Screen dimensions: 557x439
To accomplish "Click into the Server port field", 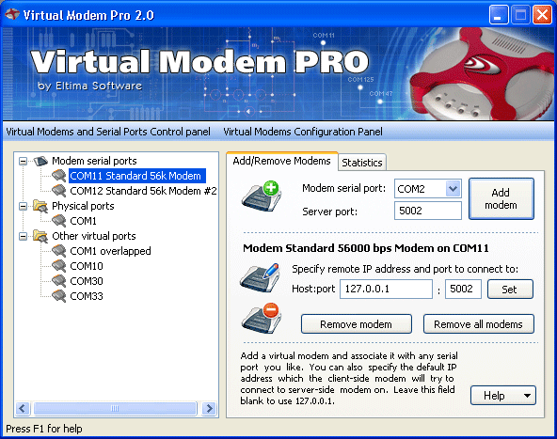I will (x=428, y=211).
